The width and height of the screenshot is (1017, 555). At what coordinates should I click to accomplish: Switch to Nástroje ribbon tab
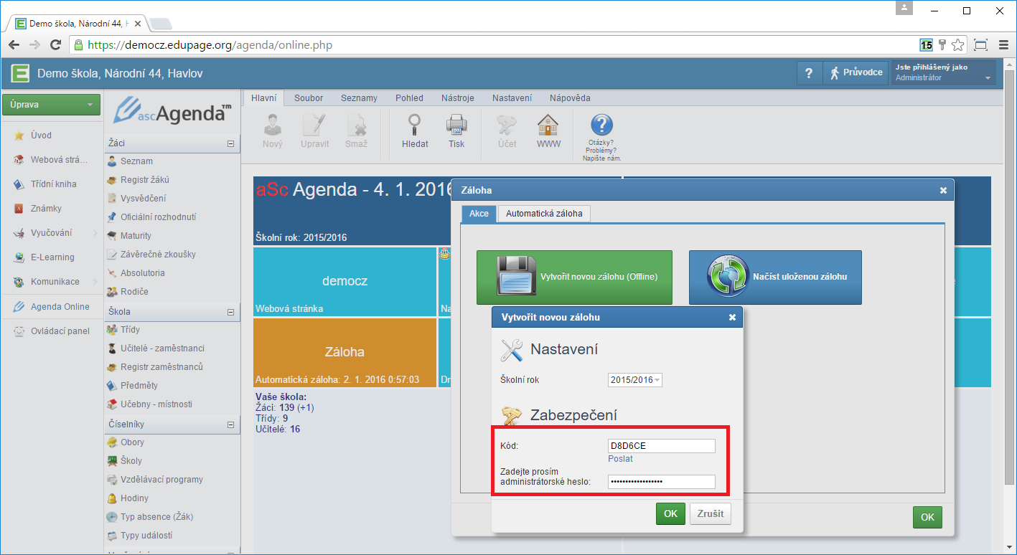click(x=457, y=98)
